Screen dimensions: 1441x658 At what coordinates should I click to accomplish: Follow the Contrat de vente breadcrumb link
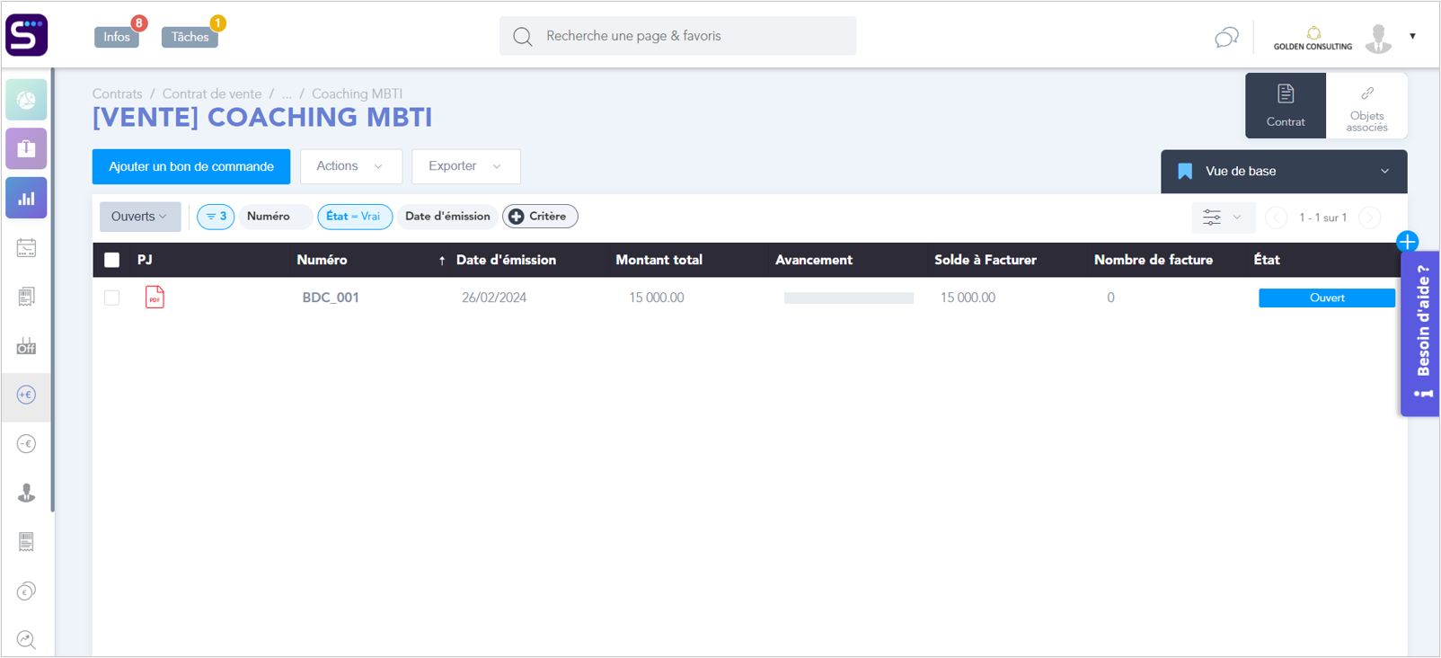[x=212, y=93]
